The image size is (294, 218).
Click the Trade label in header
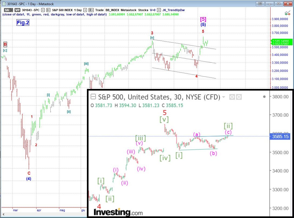pos(99,10)
